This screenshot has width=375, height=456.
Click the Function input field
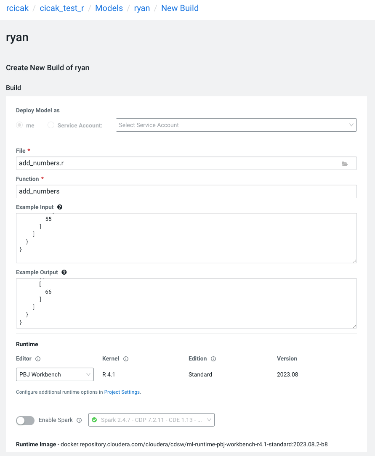click(x=186, y=191)
